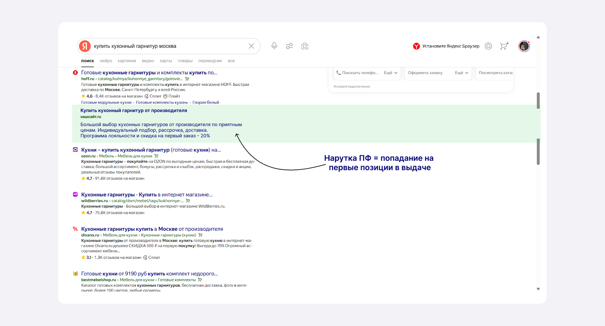Open the Готовые модульные кухни sitelink
The height and width of the screenshot is (326, 605).
(106, 102)
